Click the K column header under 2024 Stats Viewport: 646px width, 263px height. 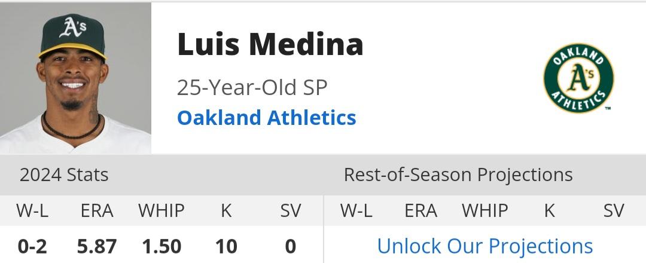pyautogui.click(x=226, y=210)
